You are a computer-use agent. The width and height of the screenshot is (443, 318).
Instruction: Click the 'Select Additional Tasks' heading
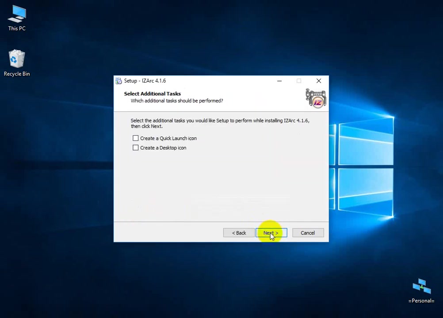click(152, 94)
